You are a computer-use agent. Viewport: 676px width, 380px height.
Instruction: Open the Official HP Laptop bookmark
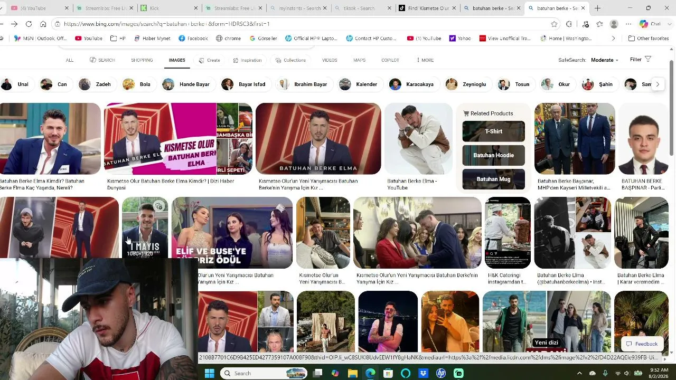pos(311,39)
